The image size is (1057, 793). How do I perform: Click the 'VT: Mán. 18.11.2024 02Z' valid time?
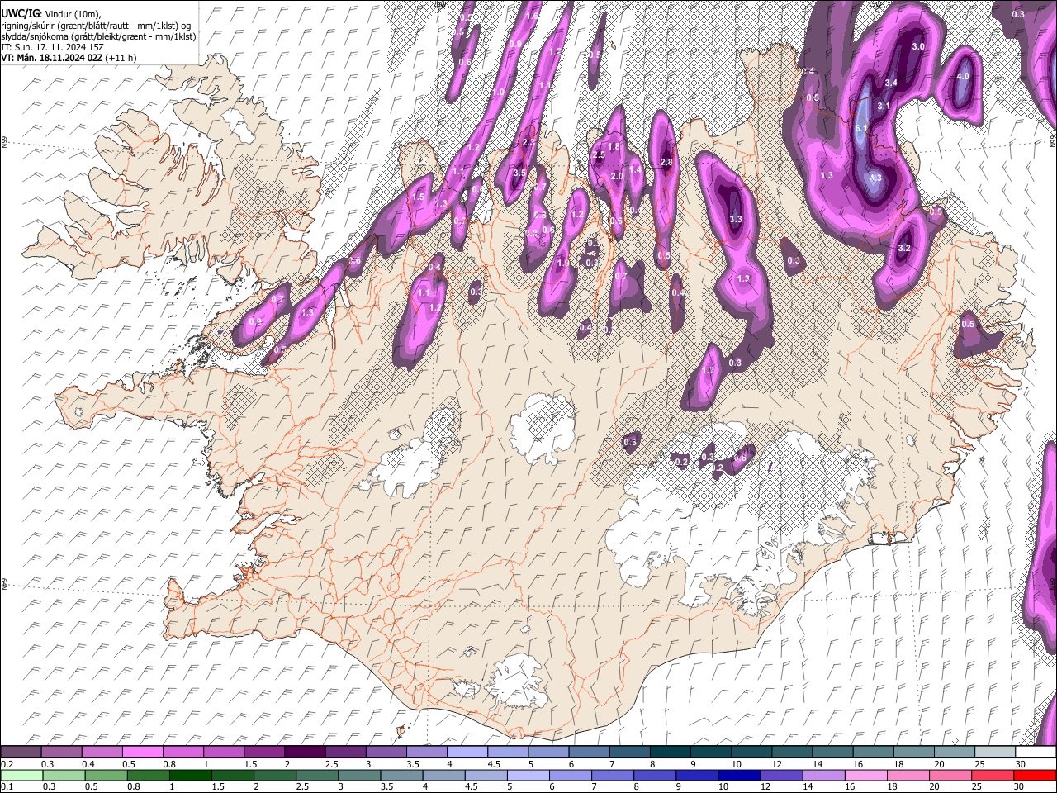[x=51, y=58]
